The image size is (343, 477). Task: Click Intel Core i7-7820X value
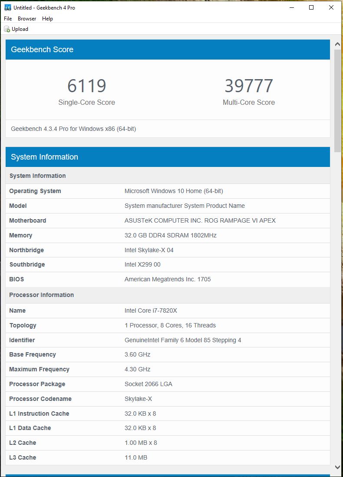(151, 310)
